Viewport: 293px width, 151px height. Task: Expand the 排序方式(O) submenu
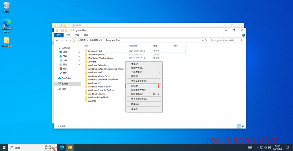coord(160,68)
